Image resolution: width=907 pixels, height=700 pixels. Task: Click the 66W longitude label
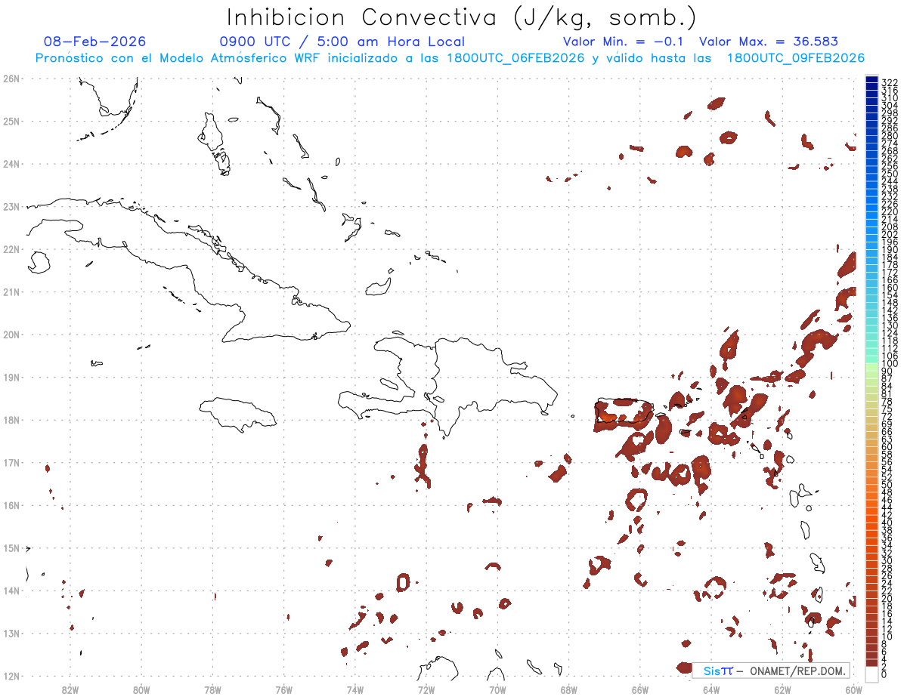[x=640, y=689]
